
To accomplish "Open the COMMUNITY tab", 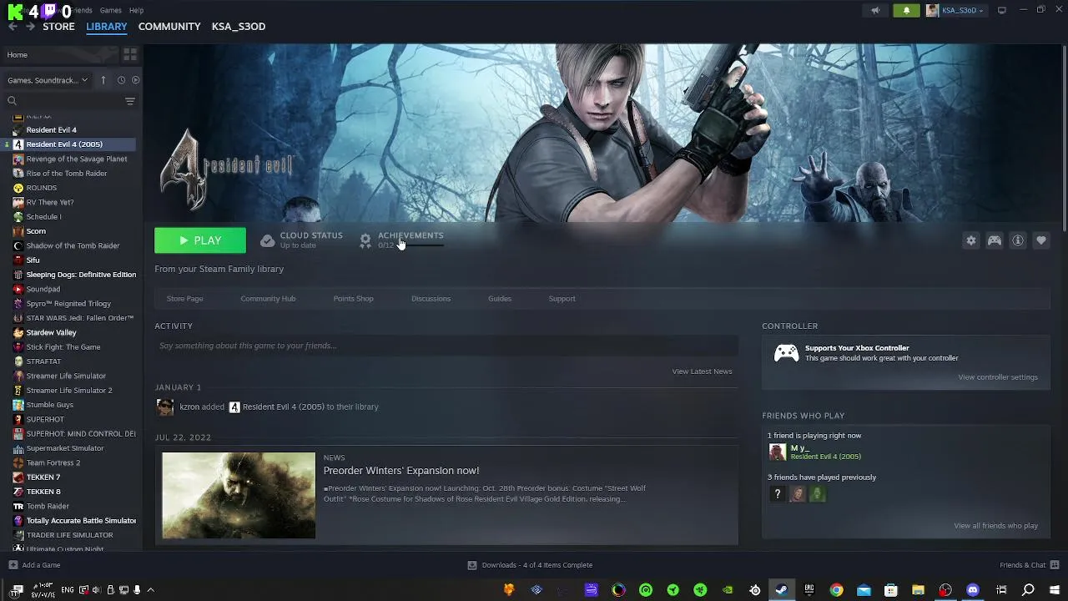I will tap(169, 27).
